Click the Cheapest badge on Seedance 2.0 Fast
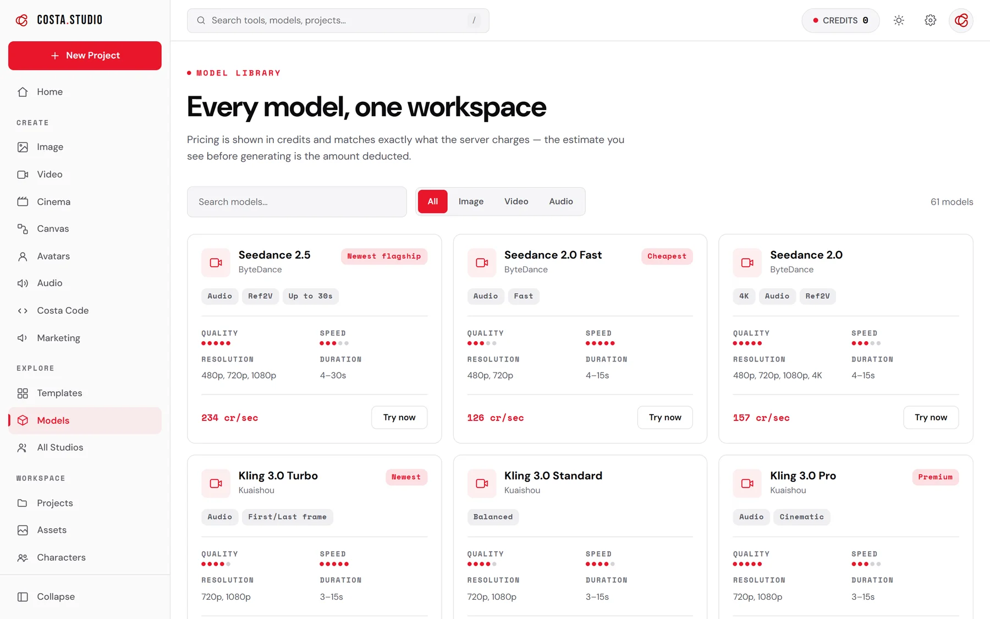The width and height of the screenshot is (990, 619). (x=667, y=256)
